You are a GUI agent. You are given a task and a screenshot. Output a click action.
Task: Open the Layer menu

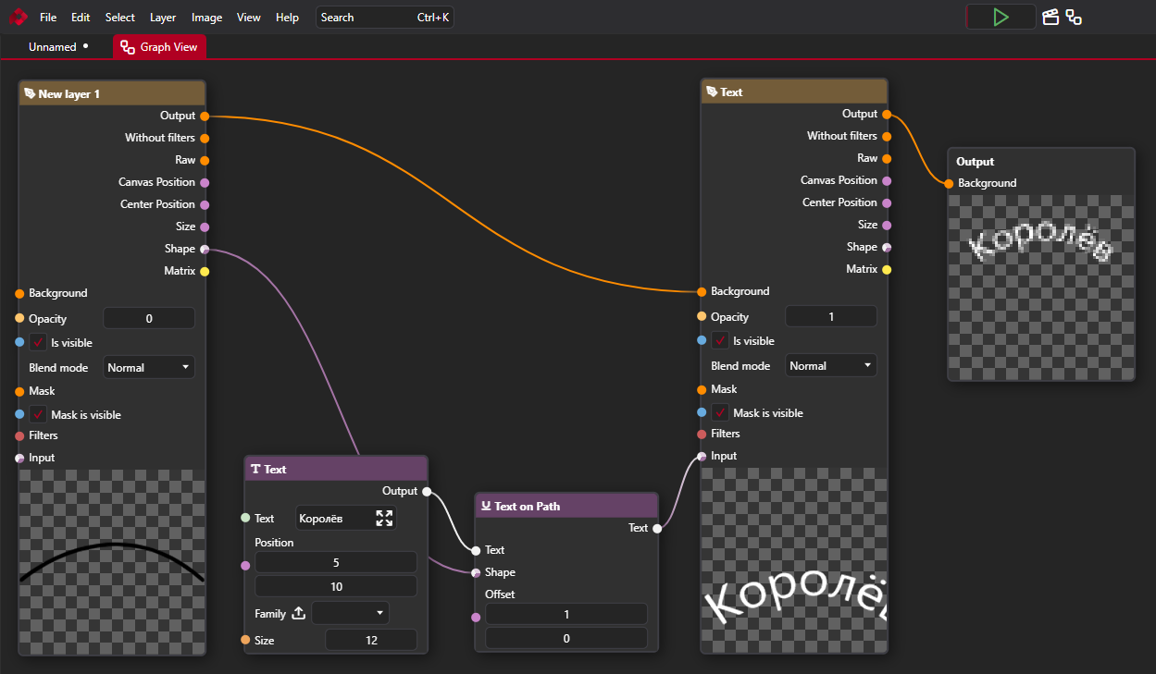click(x=162, y=17)
